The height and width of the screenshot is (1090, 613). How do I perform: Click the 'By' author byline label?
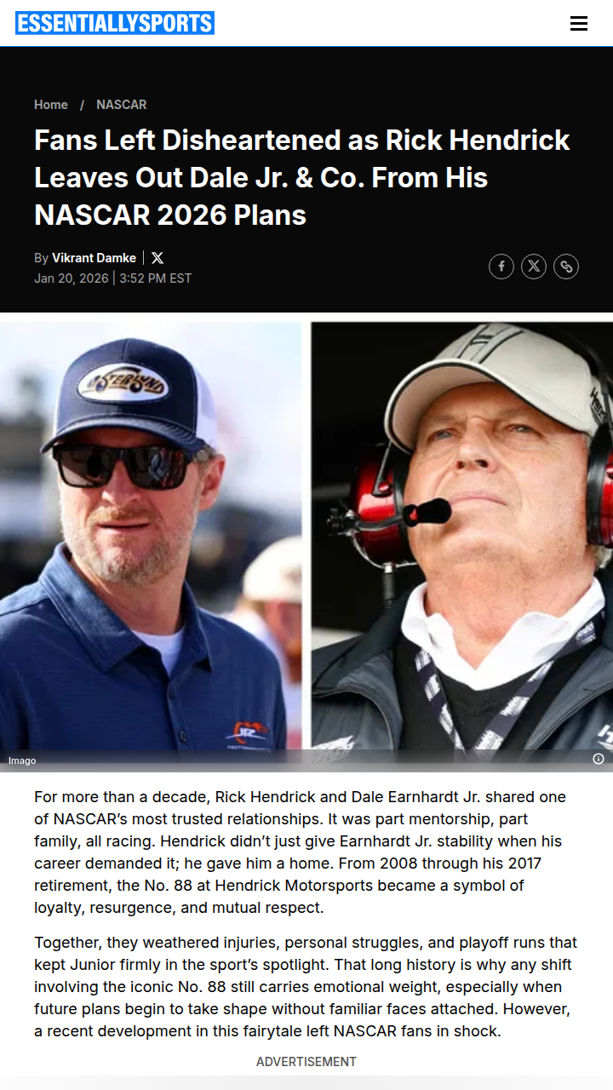click(x=41, y=258)
